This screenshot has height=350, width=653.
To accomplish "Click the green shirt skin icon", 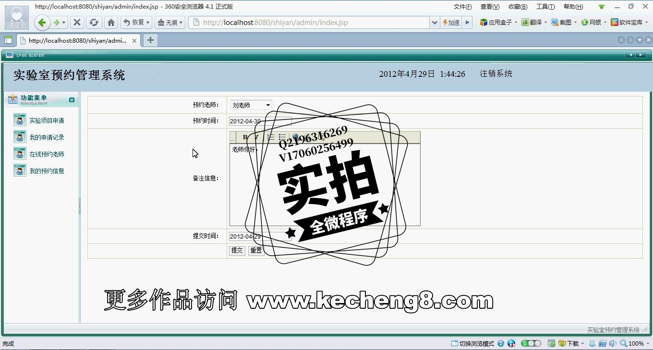I will [x=602, y=7].
